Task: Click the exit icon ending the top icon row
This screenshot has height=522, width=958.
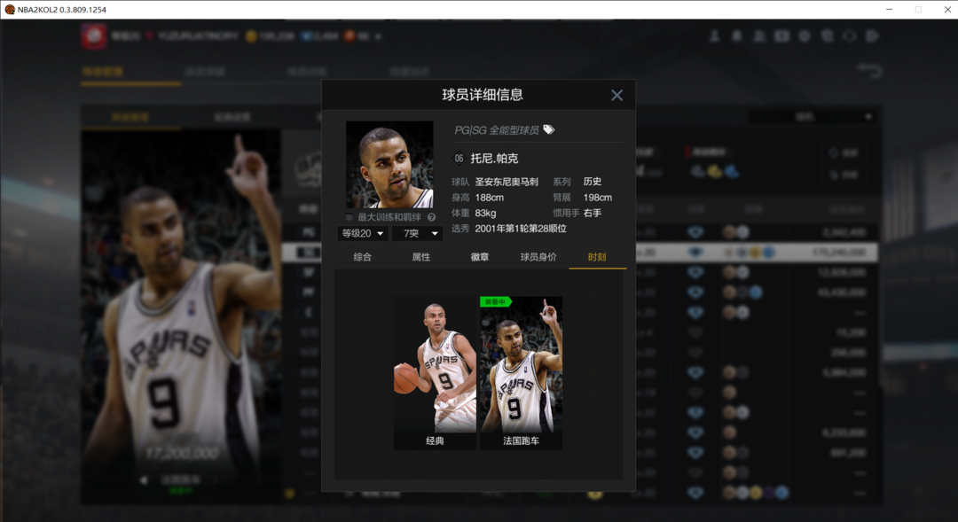Action: pyautogui.click(x=872, y=36)
